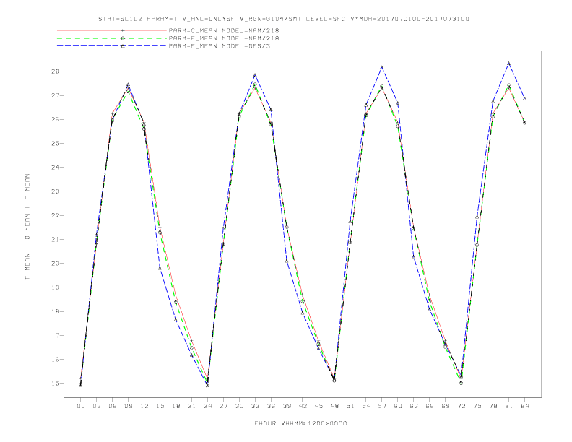Click x-axis tick label 60

point(398,406)
